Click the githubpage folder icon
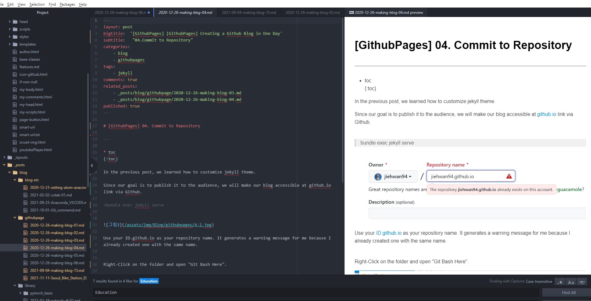Screen dimensions: 591x301 pyautogui.click(x=20, y=218)
